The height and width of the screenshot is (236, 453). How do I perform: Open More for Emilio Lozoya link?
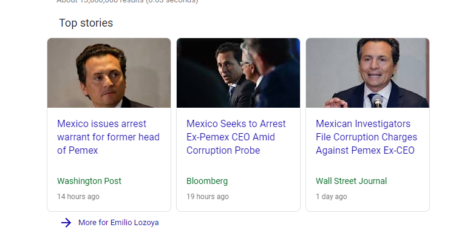pos(118,223)
